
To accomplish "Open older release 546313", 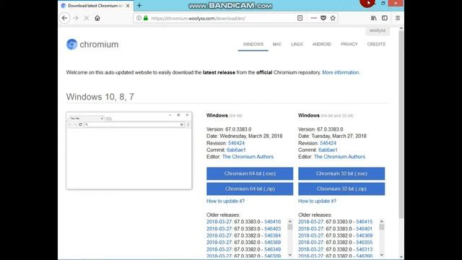I will coord(364,249).
